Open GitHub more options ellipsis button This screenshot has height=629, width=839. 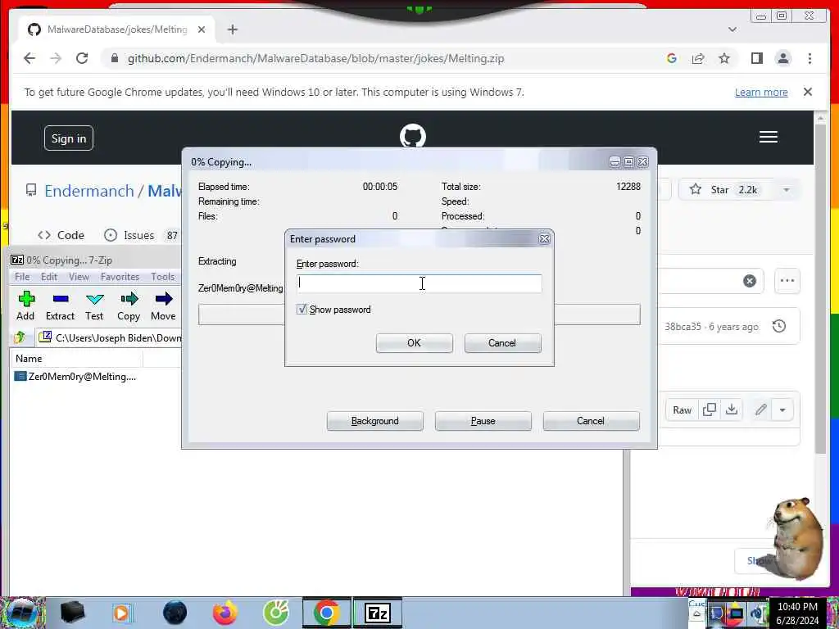787,280
